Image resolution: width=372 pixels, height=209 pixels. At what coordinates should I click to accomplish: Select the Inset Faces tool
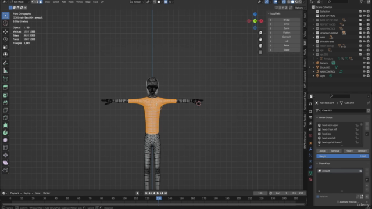[x=5, y=95]
